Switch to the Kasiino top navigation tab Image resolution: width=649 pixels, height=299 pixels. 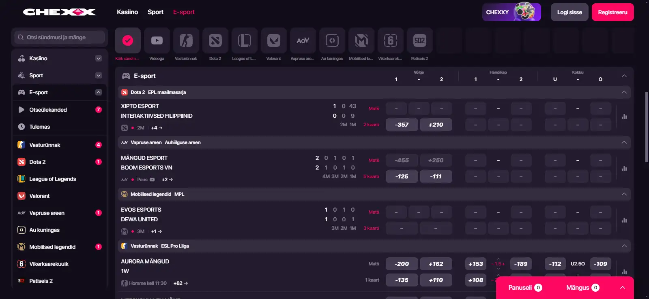click(x=127, y=12)
